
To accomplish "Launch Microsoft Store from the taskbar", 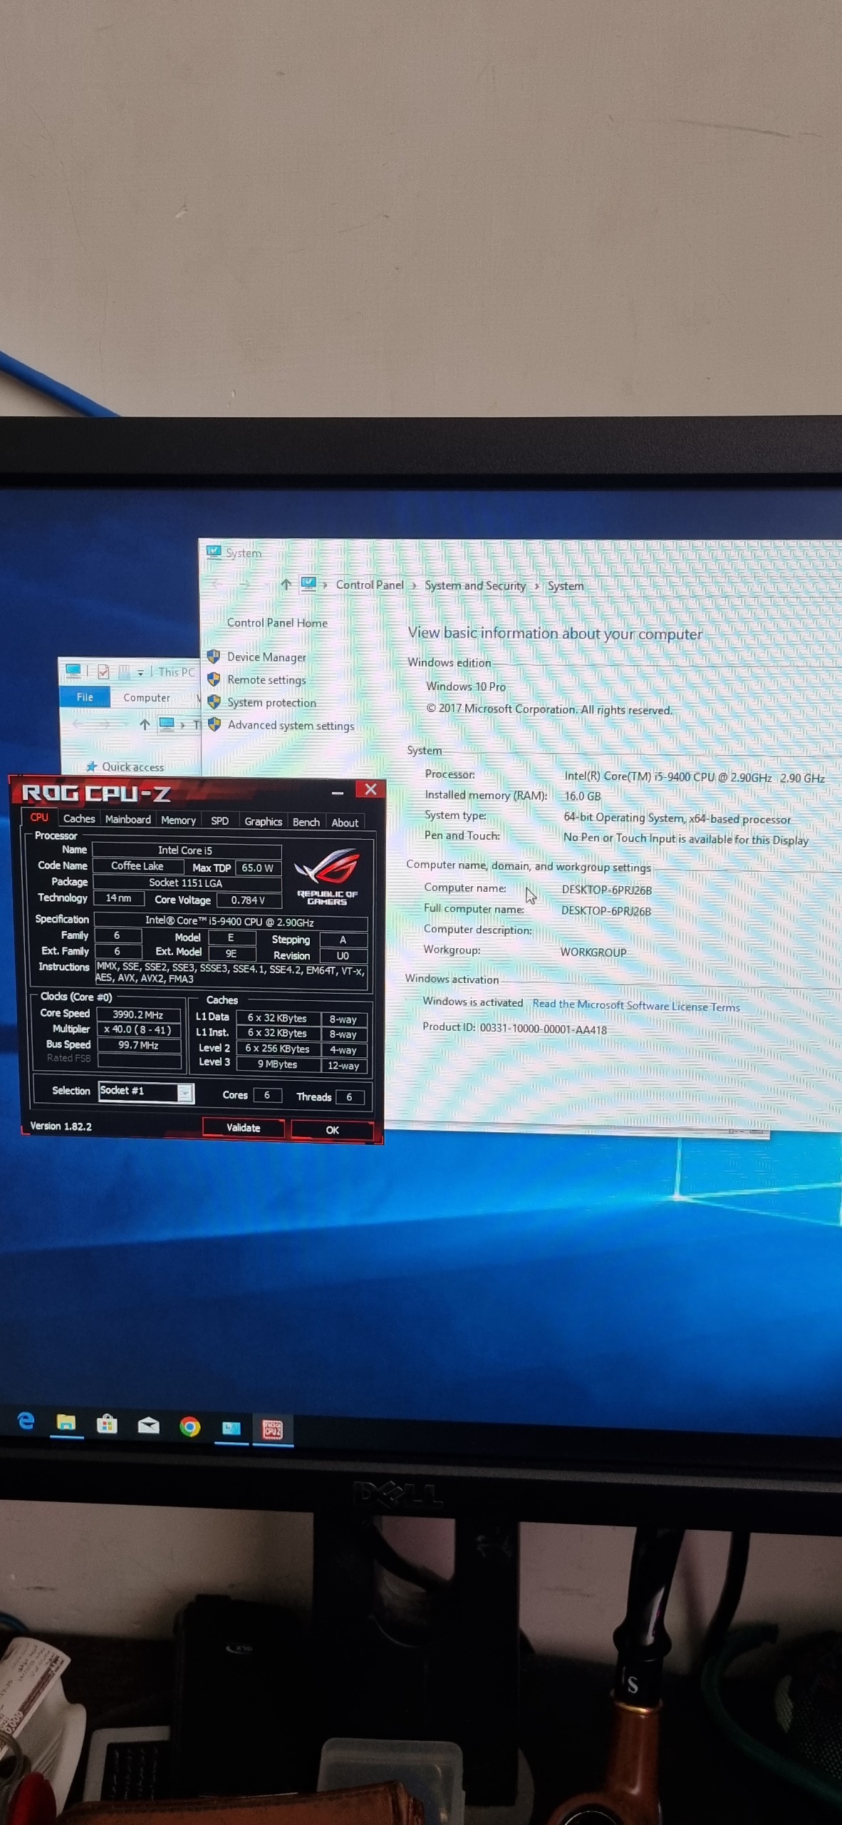I will pos(107,1424).
